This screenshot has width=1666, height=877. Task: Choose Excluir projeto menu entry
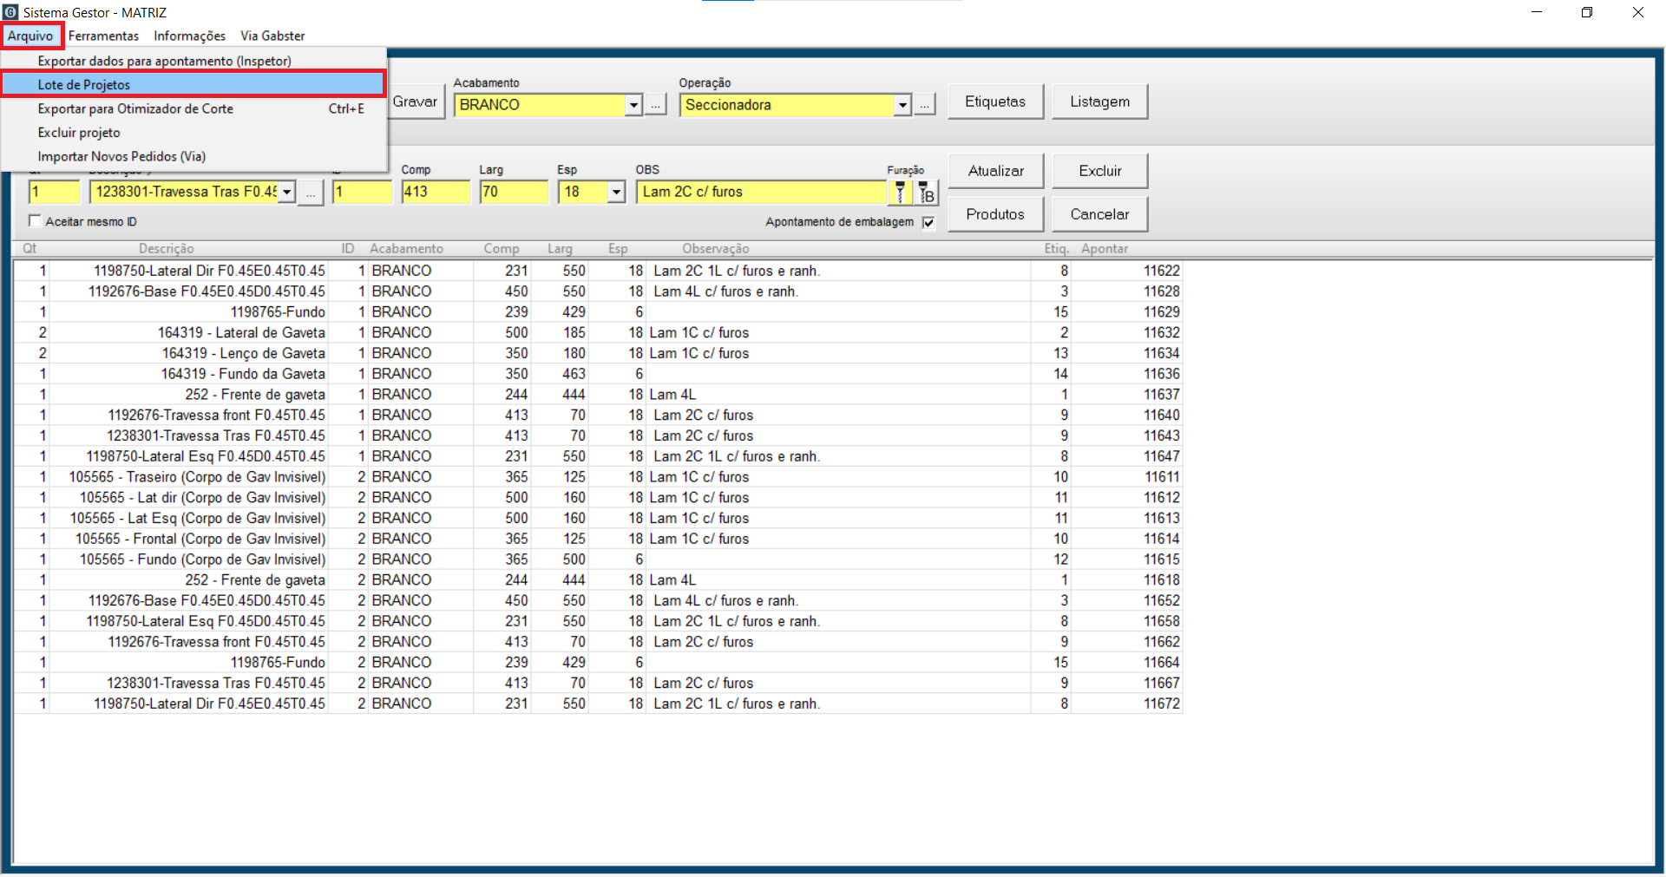pyautogui.click(x=193, y=133)
